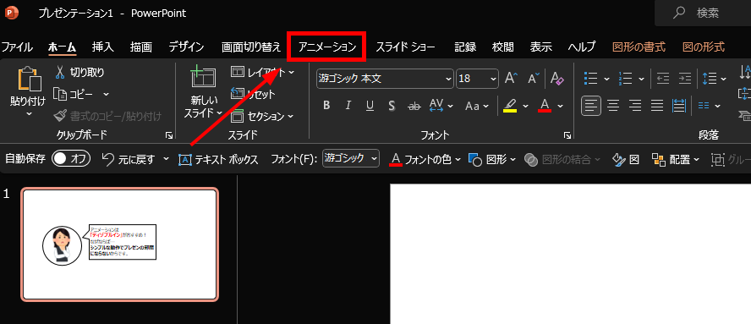Open the 画面切り替え tab
The width and height of the screenshot is (751, 324).
coord(251,47)
